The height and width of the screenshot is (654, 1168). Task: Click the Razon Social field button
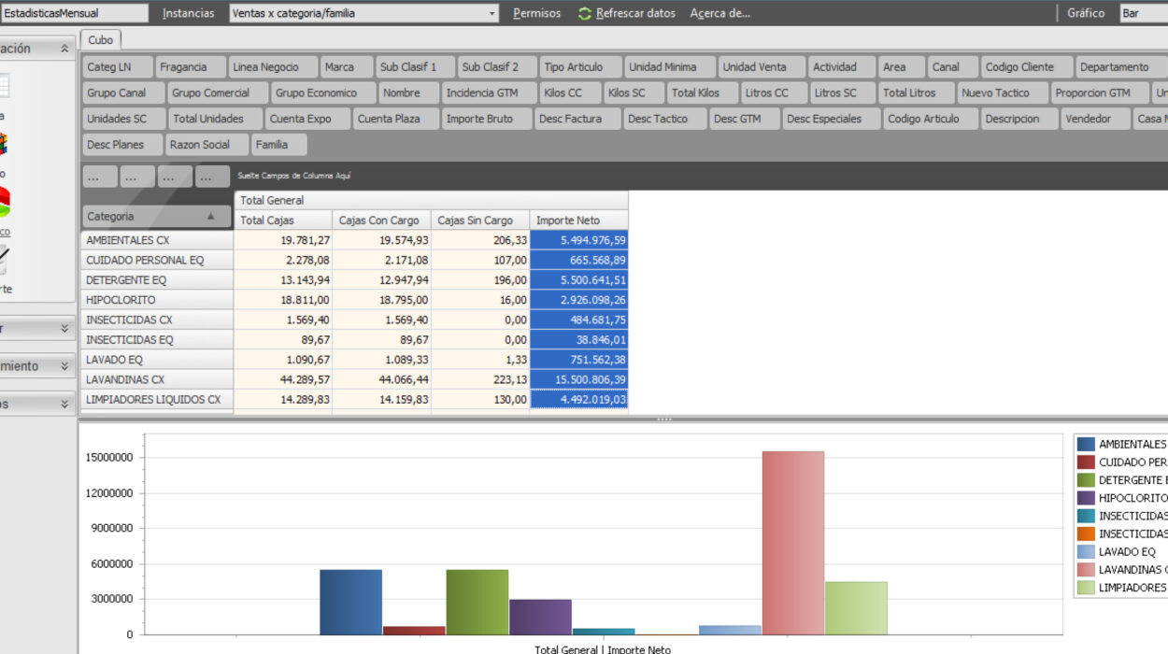(205, 145)
